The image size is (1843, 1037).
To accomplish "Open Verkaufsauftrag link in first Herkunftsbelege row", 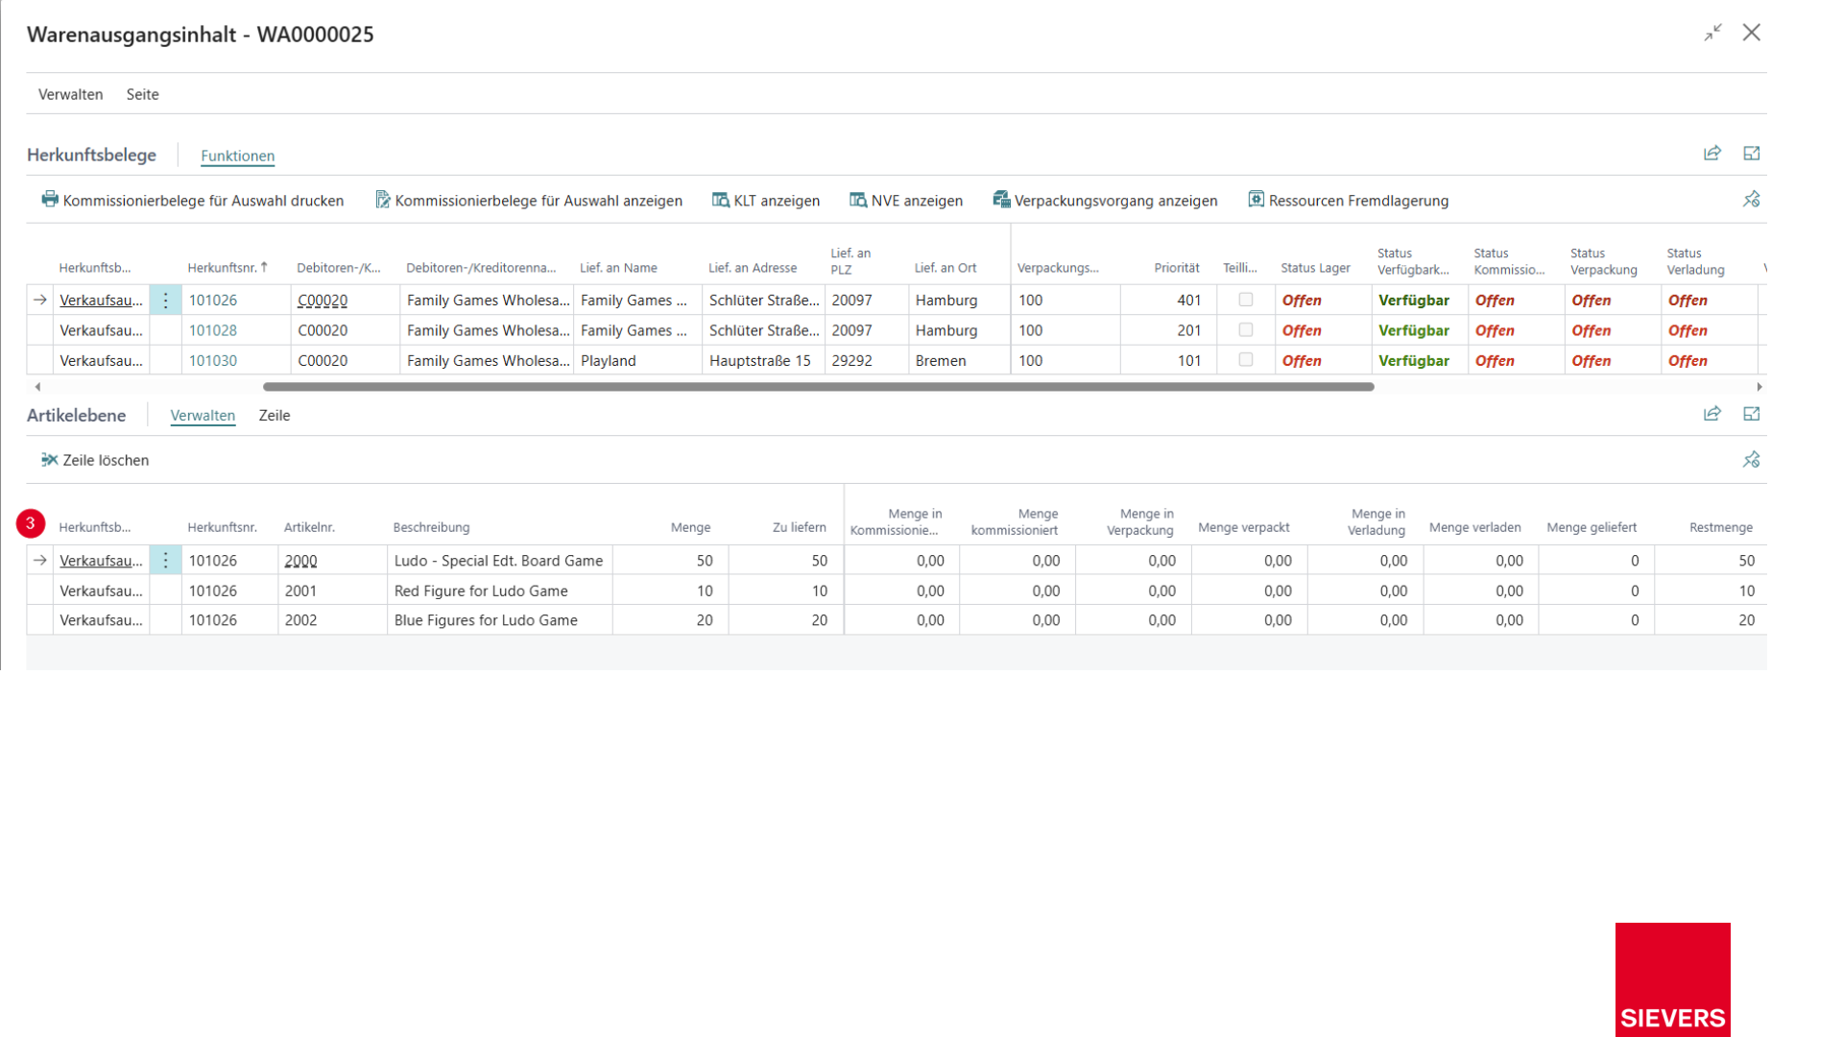I will [101, 301].
